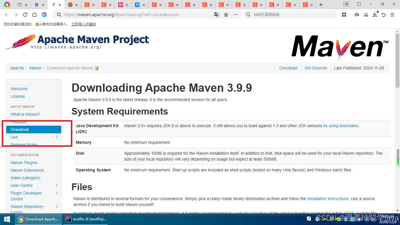Go back using the browser back arrow
This screenshot has height=225, width=400.
(x=6, y=15)
